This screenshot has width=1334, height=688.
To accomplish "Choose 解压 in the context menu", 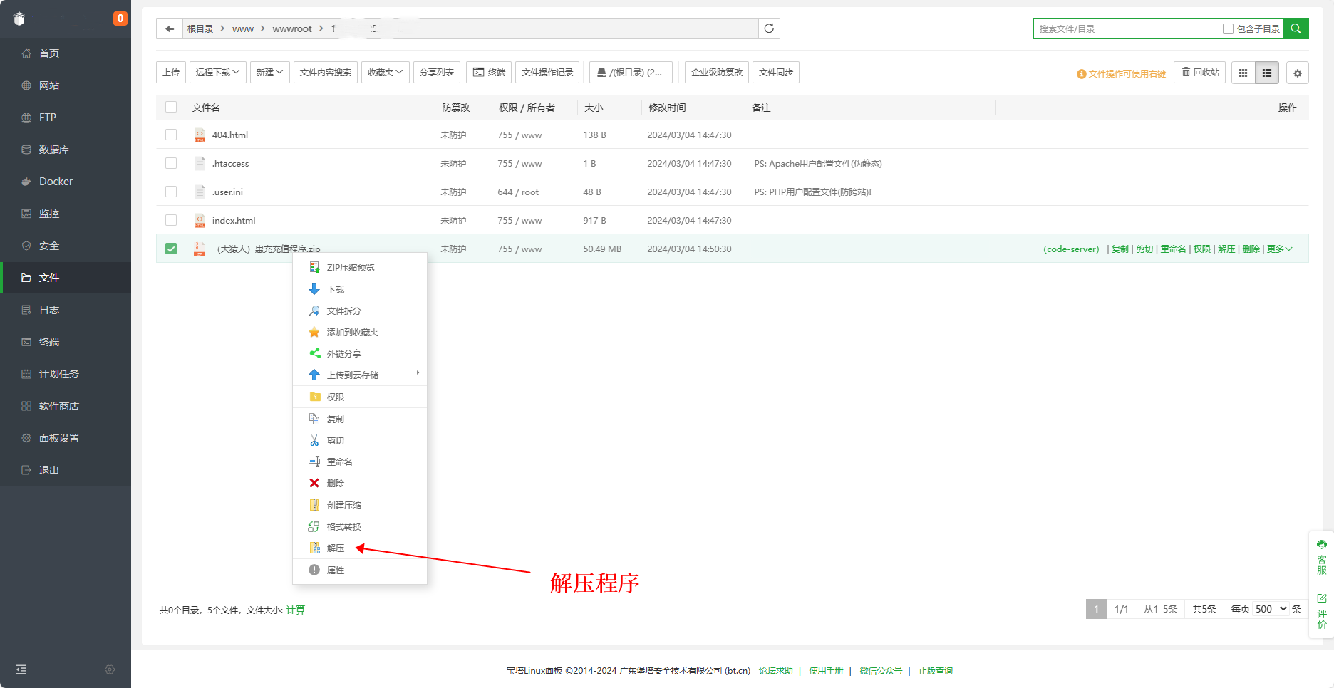I will 336,548.
